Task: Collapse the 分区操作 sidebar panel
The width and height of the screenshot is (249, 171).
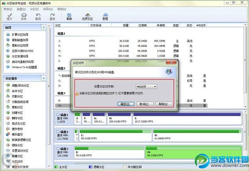Action: coord(43,78)
